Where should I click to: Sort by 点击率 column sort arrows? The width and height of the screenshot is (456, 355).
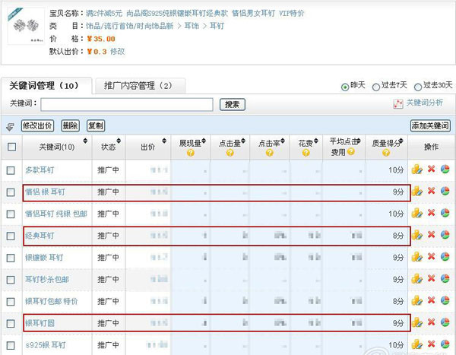click(x=286, y=142)
